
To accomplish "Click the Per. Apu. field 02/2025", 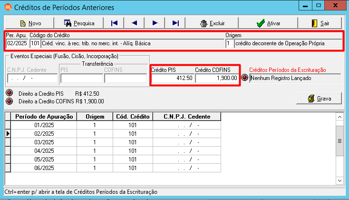I will (18, 43).
